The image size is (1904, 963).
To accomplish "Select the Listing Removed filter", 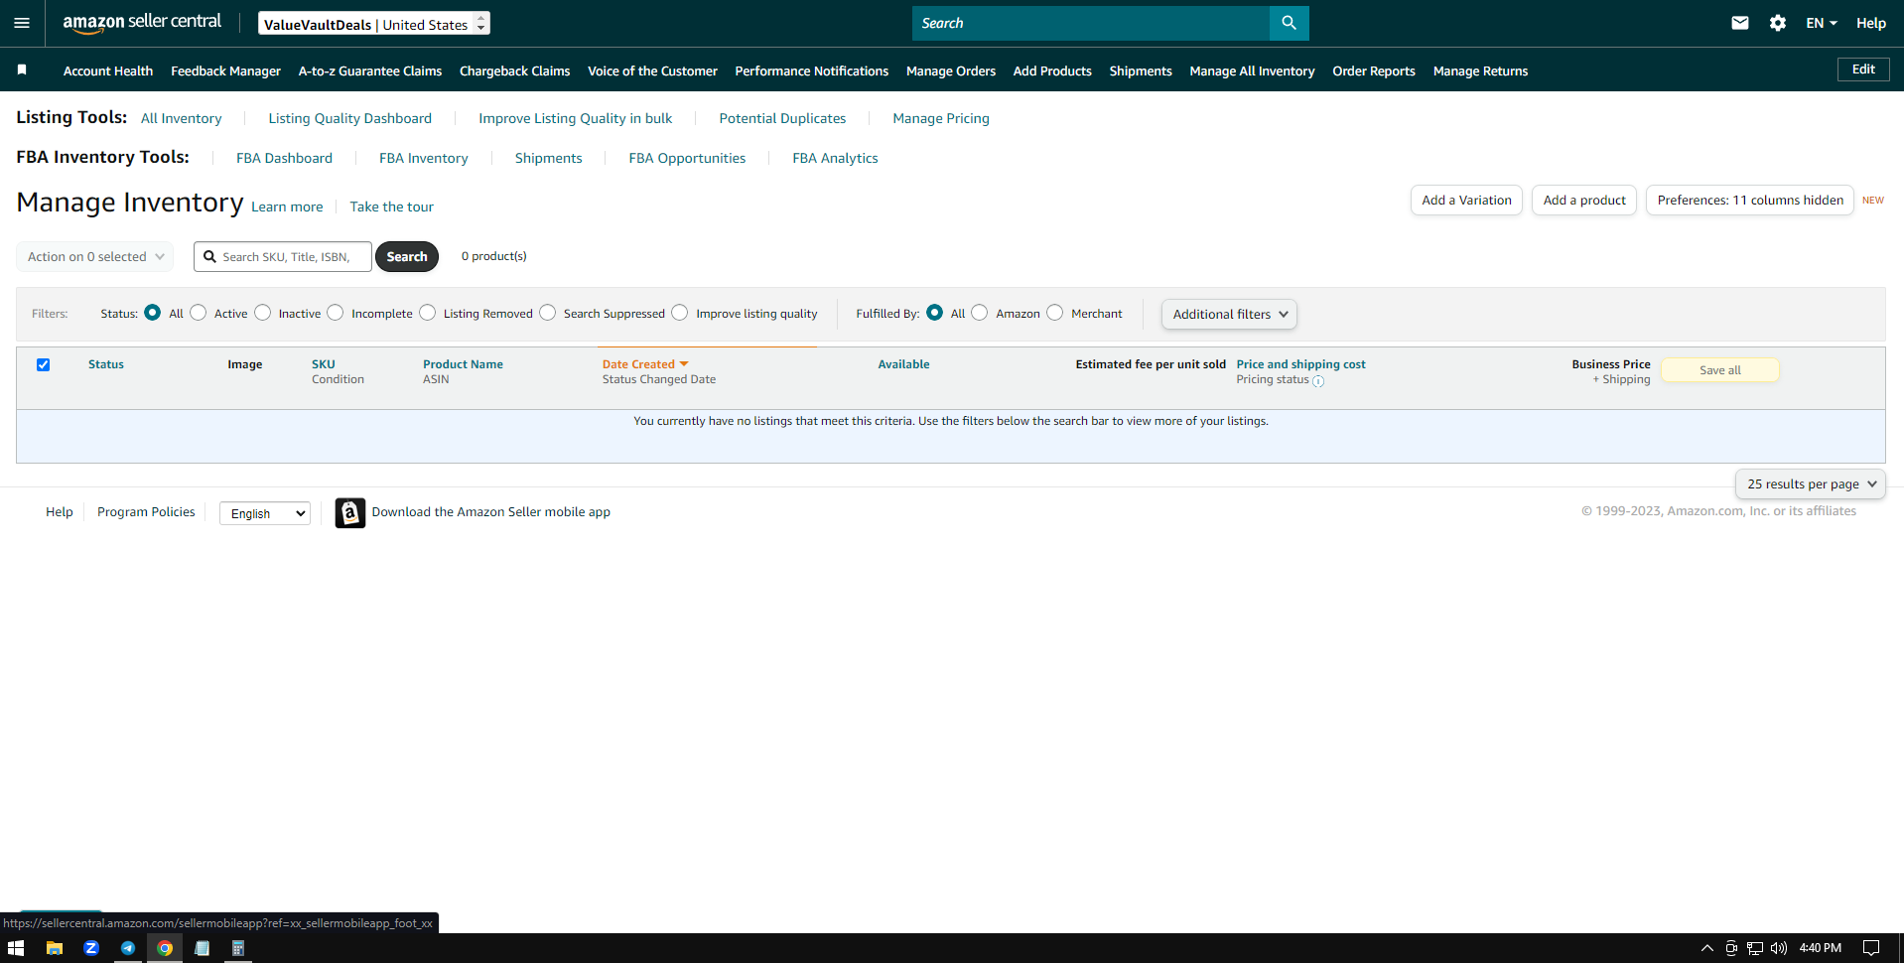I will pos(427,313).
